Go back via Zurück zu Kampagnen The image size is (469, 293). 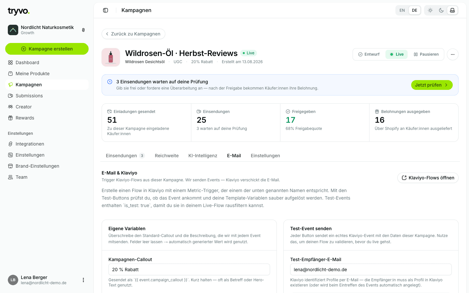pos(134,34)
